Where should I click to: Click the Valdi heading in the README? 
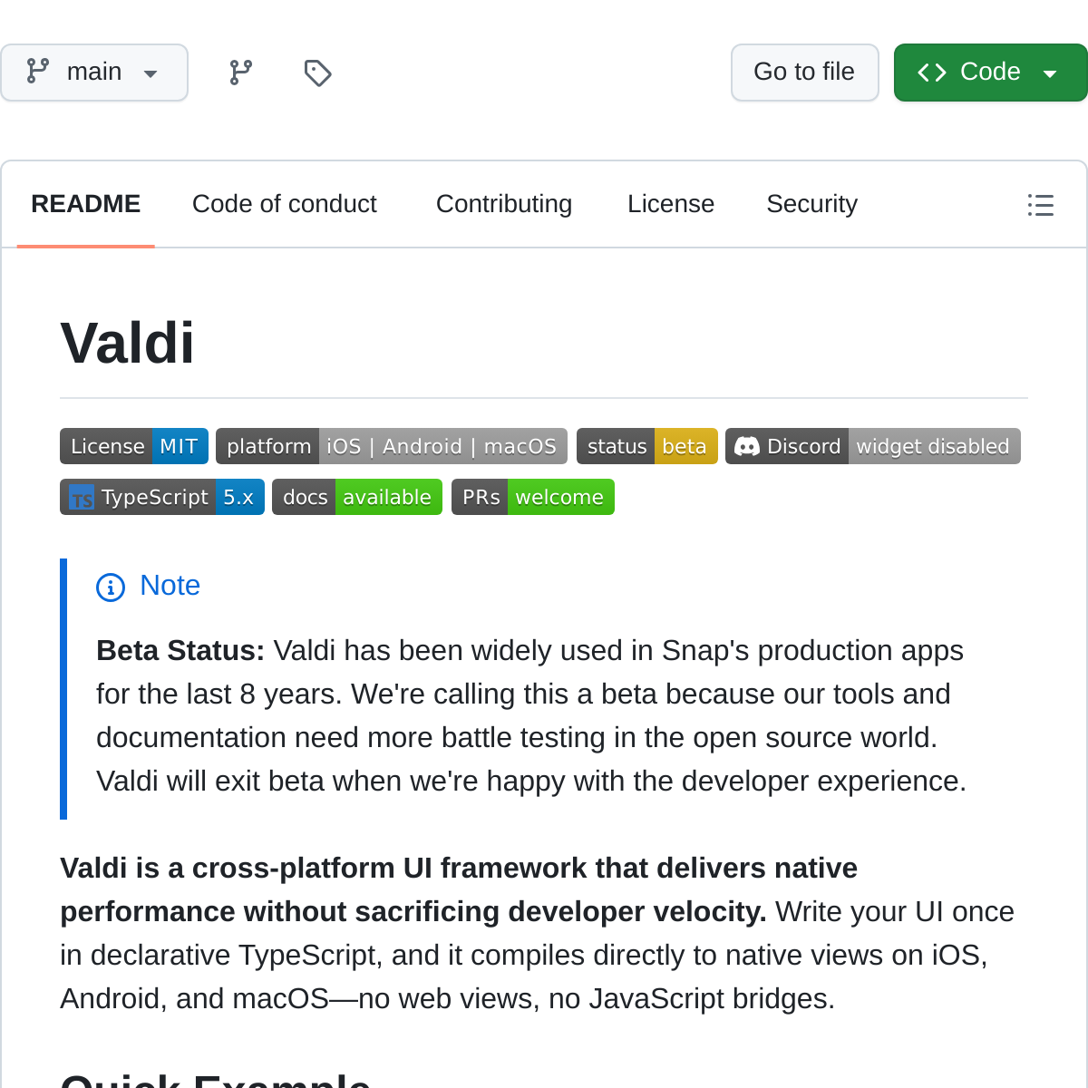(x=127, y=343)
